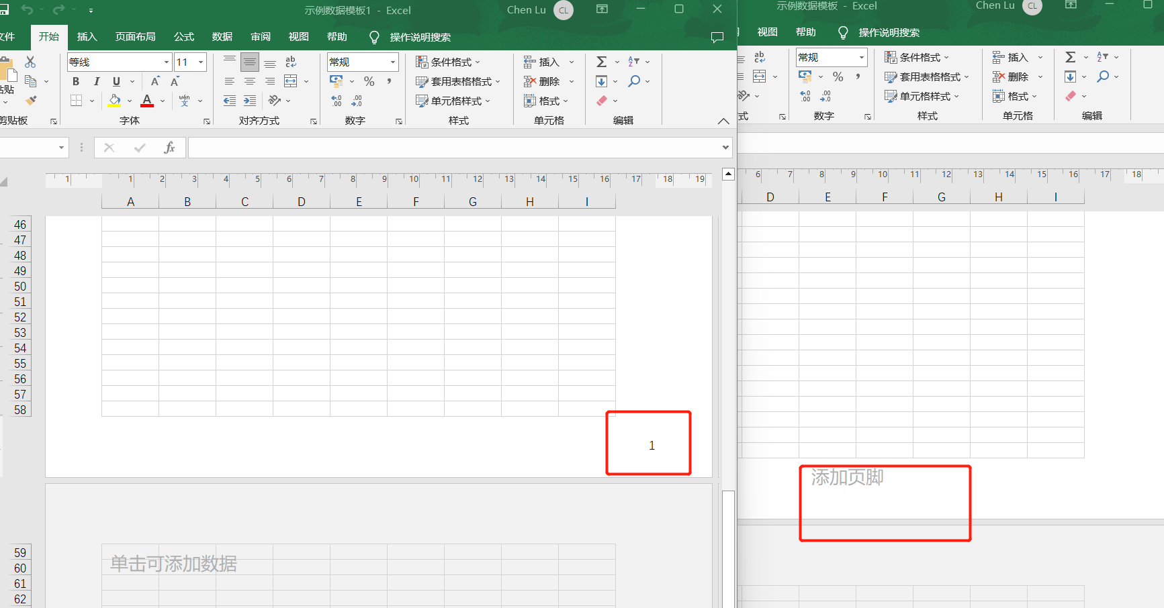Toggle center alignment
This screenshot has height=608, width=1164.
tap(249, 81)
